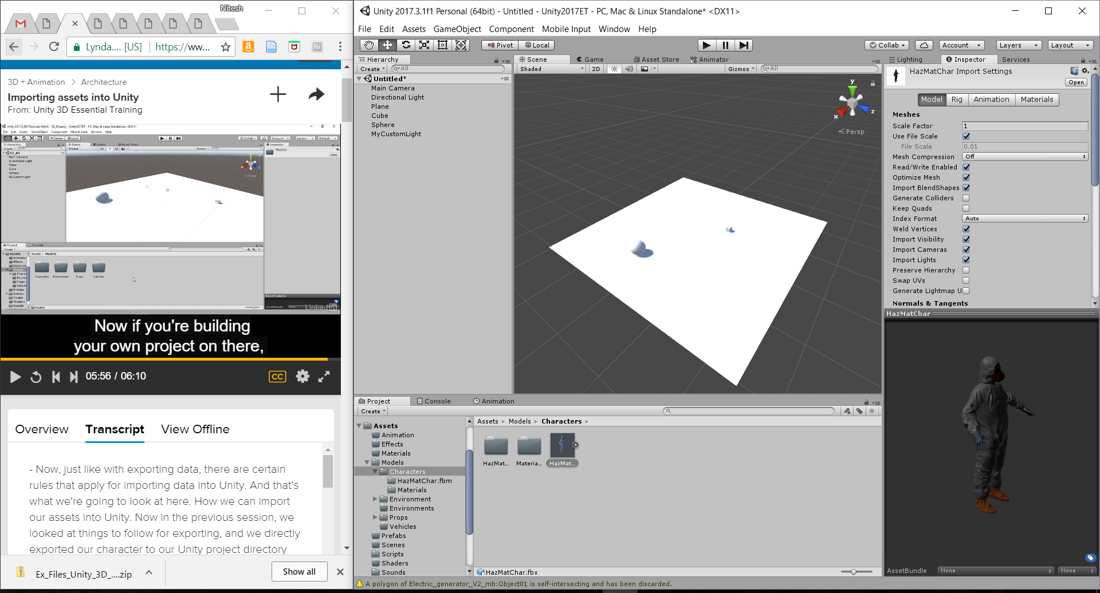The height and width of the screenshot is (593, 1100).
Task: Open Layout dropdown
Action: click(x=1070, y=45)
